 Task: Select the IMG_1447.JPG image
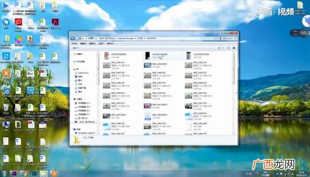(157, 85)
